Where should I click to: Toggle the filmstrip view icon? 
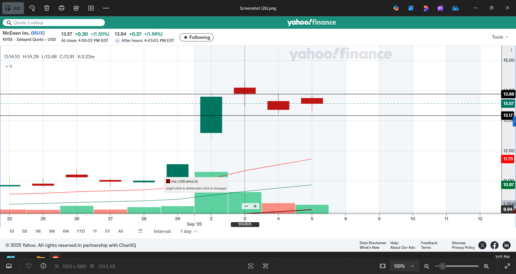click(9, 266)
